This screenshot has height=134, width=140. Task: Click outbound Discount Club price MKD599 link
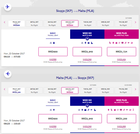[53, 59]
